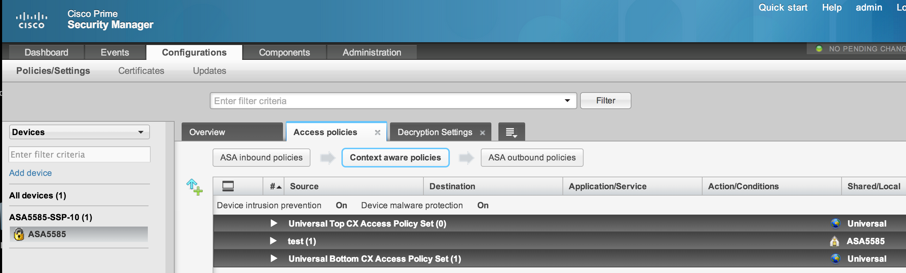Open the tab list menu icon
Screen dimensions: 906x273
coord(511,132)
